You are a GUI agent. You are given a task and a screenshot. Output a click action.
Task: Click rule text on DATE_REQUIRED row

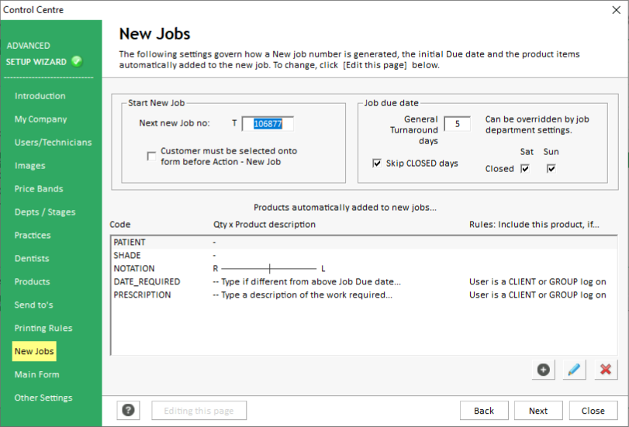[537, 282]
